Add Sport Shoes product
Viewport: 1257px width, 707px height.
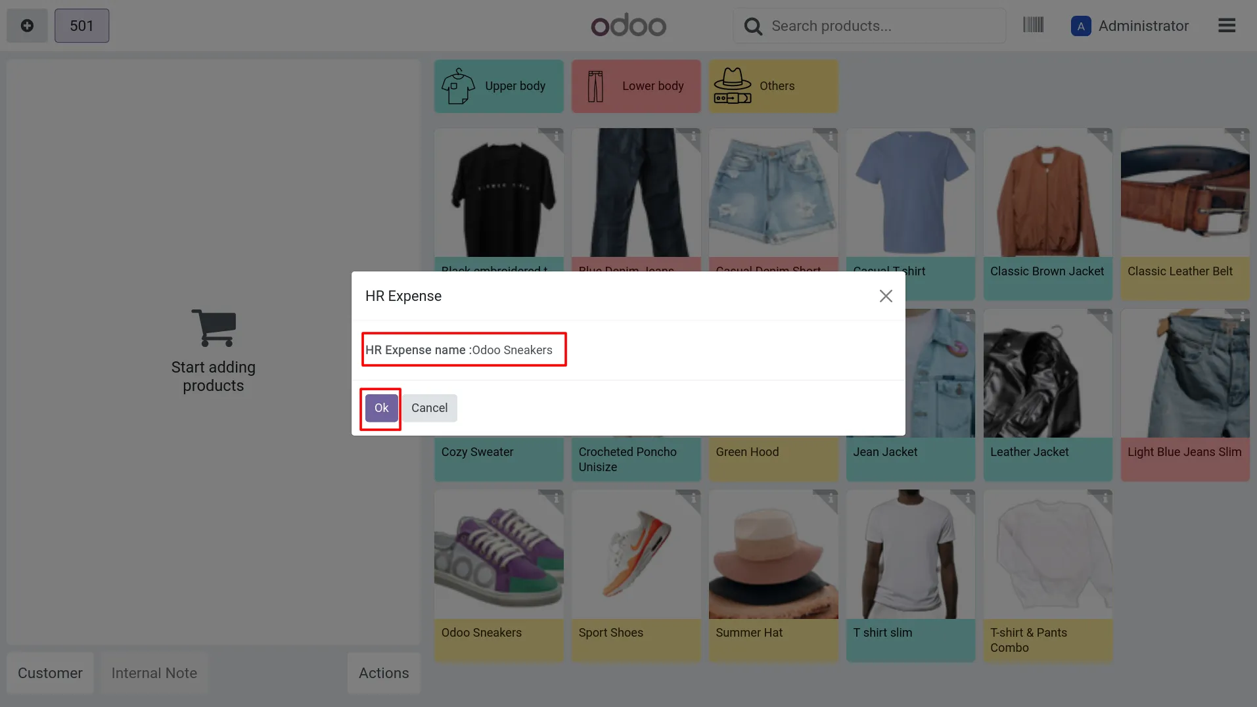(636, 576)
